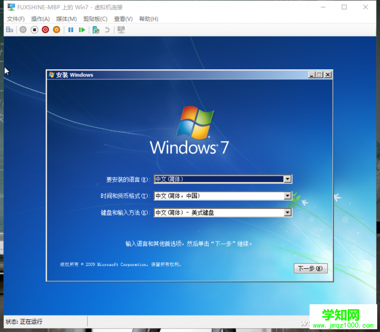Expand the 时间和货币格式 dropdown arrow

coord(287,196)
